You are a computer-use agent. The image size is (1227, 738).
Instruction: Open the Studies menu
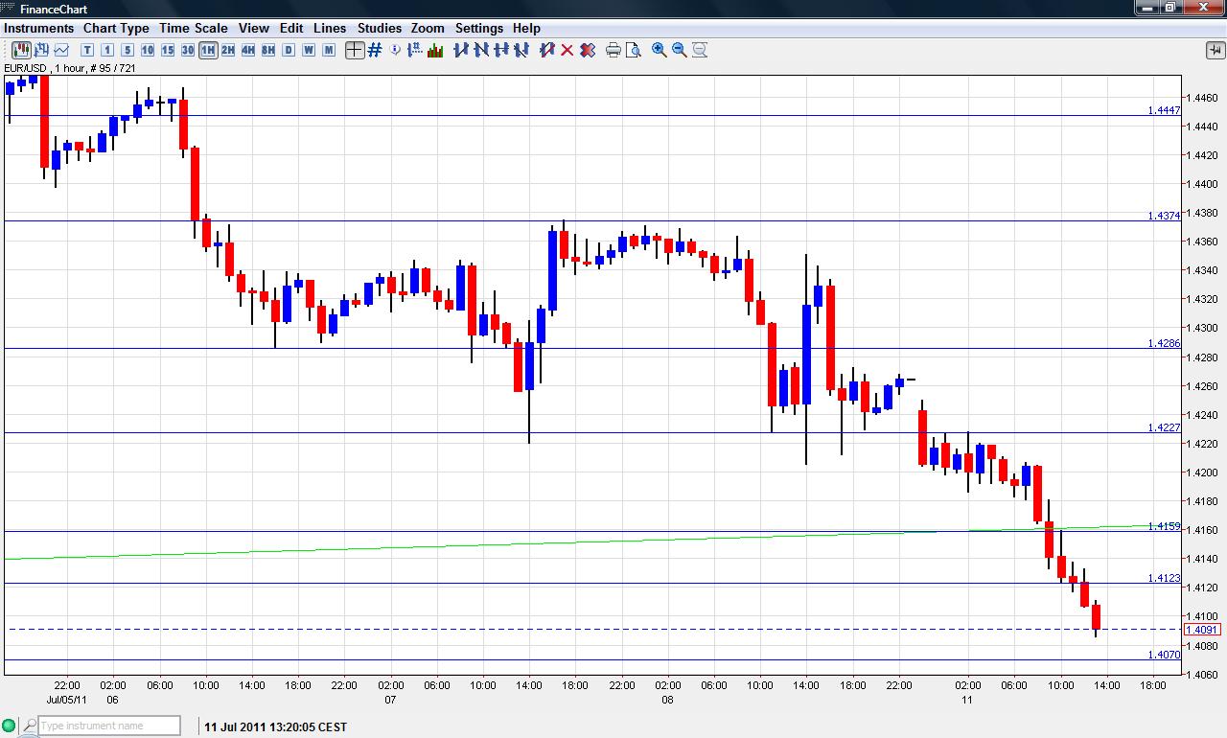point(380,28)
